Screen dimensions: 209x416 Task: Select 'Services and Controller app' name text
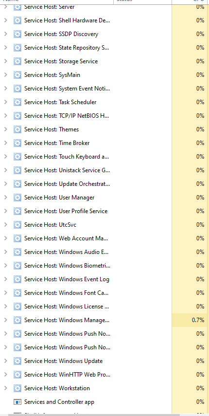point(59,402)
